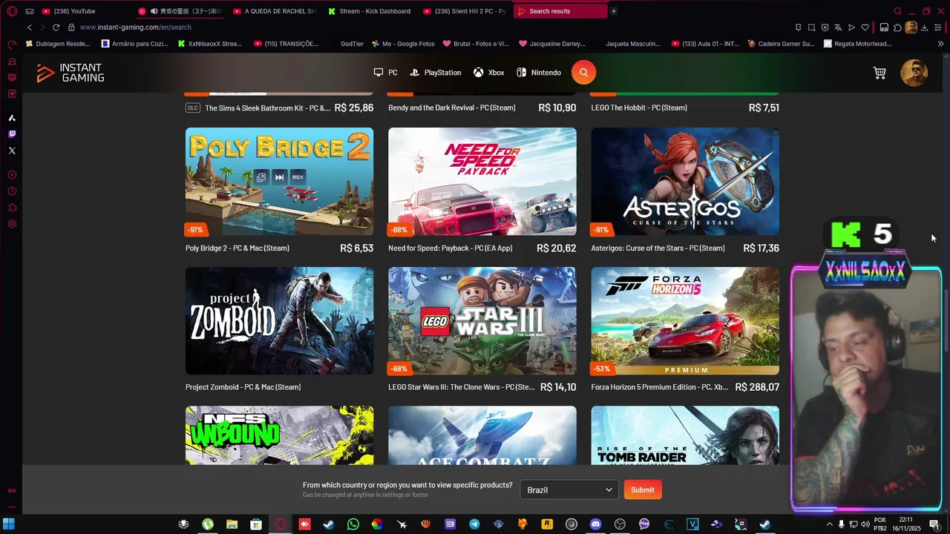The height and width of the screenshot is (534, 950).
Task: Open the Nintendo platform menu
Action: [539, 73]
